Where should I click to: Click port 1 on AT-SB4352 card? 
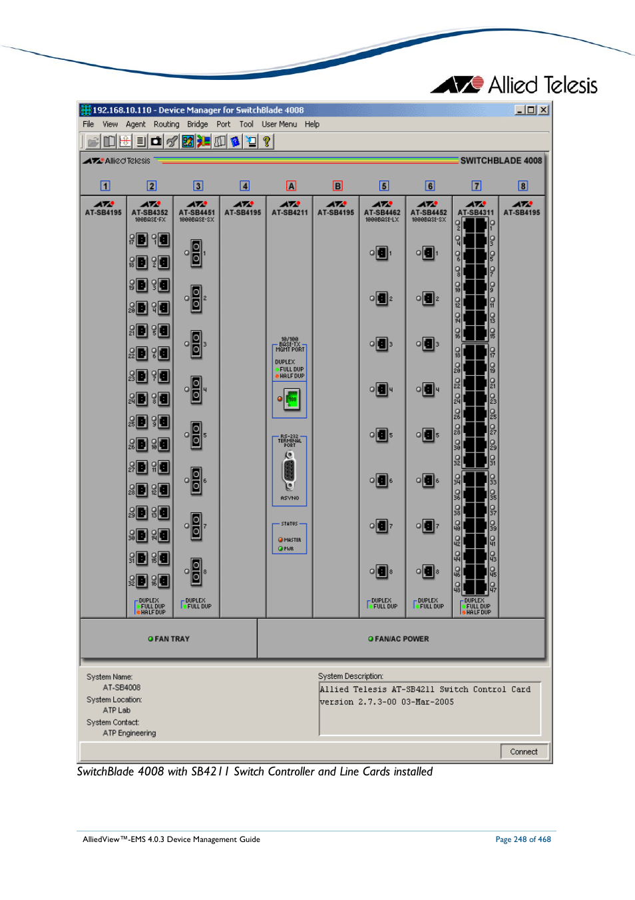tap(164, 240)
